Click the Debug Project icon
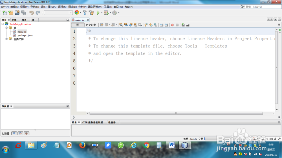Screen dimensions: 282x158 click(106, 13)
